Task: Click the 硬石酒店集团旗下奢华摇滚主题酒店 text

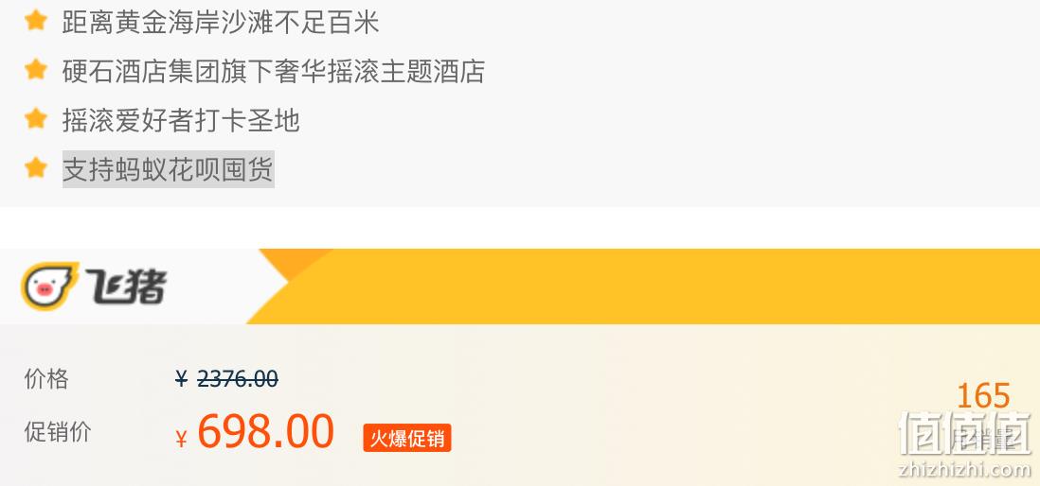Action: click(x=274, y=71)
